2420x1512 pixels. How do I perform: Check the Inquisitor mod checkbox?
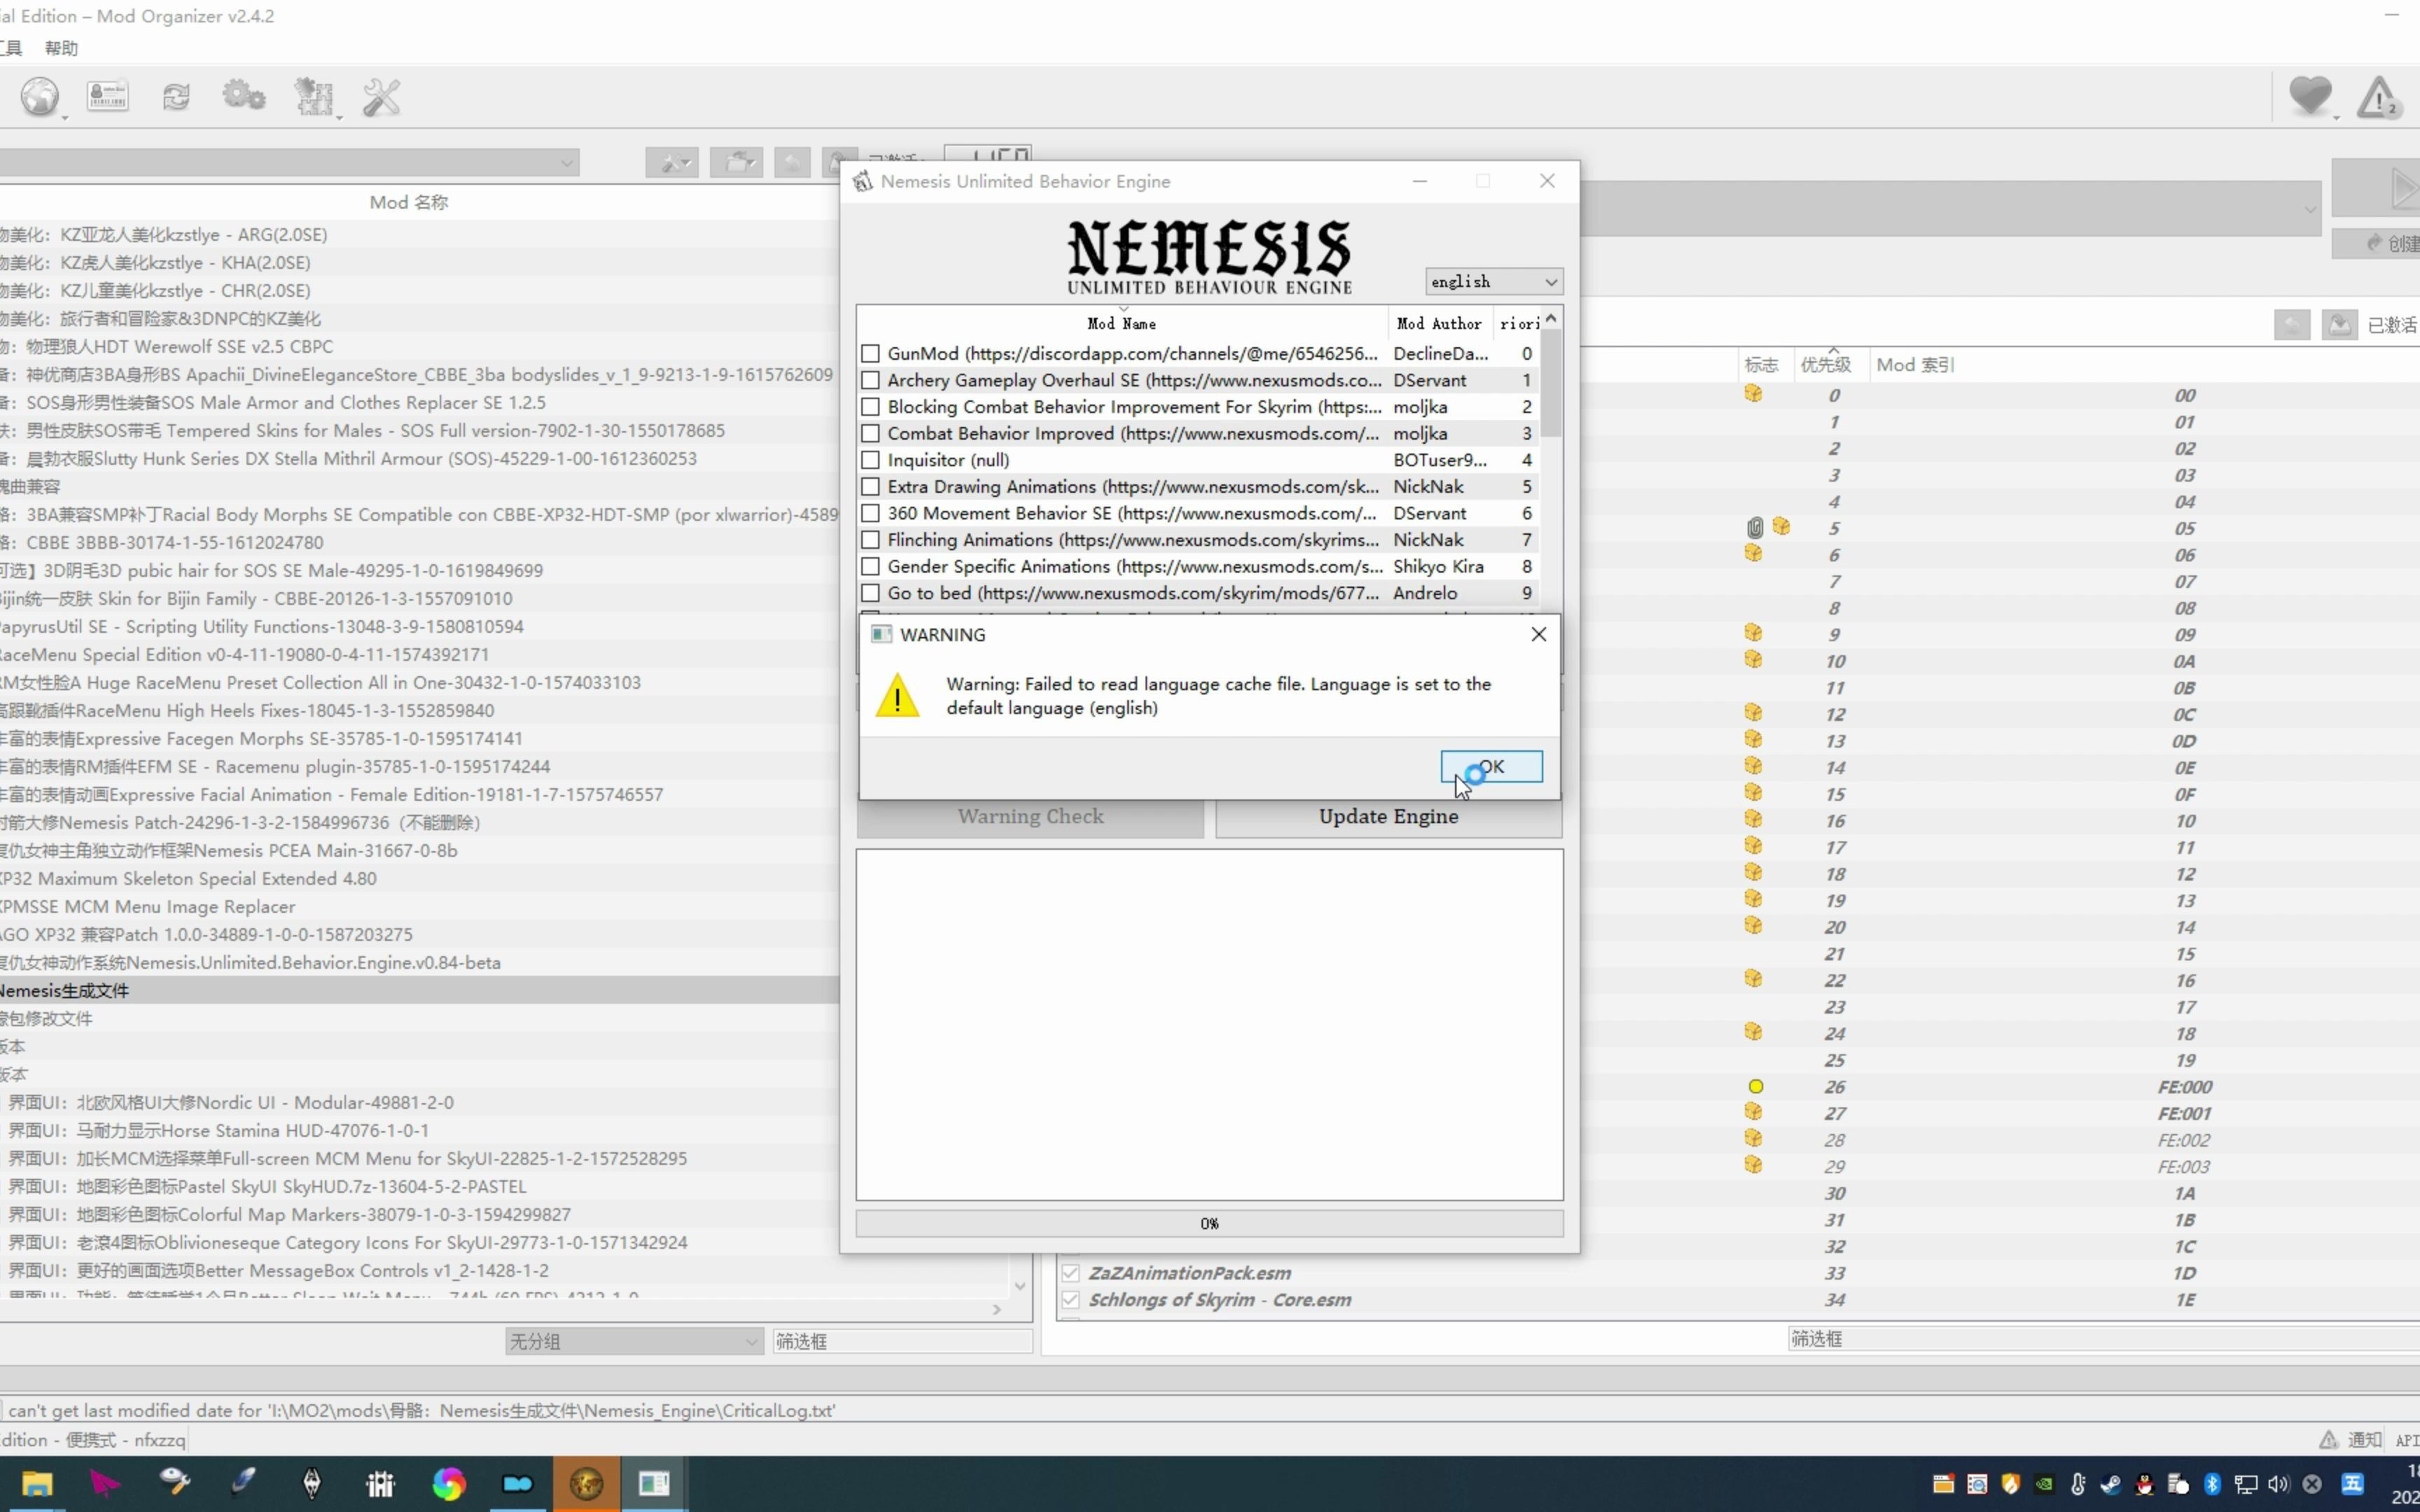click(x=870, y=460)
